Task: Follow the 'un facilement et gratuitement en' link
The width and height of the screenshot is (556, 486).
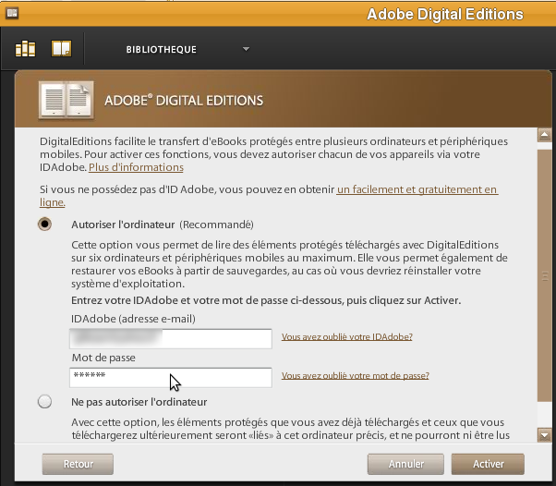Action: point(417,189)
